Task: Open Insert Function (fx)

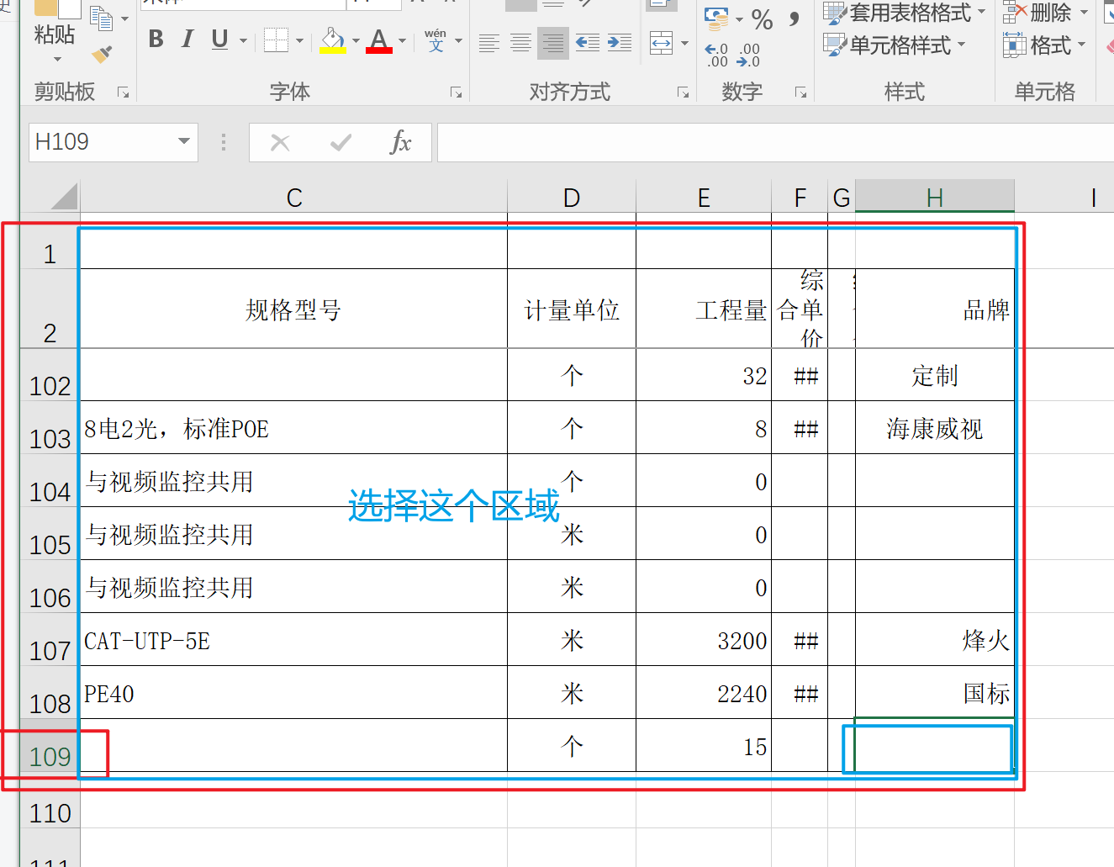Action: tap(401, 142)
